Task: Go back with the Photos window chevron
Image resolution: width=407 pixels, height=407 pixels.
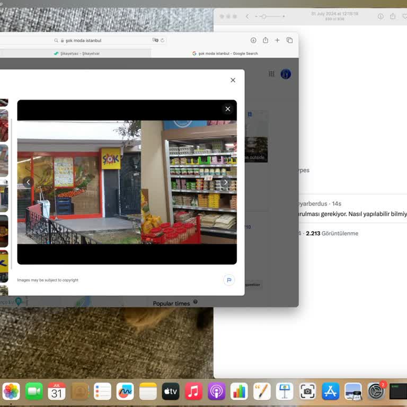Action: [247, 16]
